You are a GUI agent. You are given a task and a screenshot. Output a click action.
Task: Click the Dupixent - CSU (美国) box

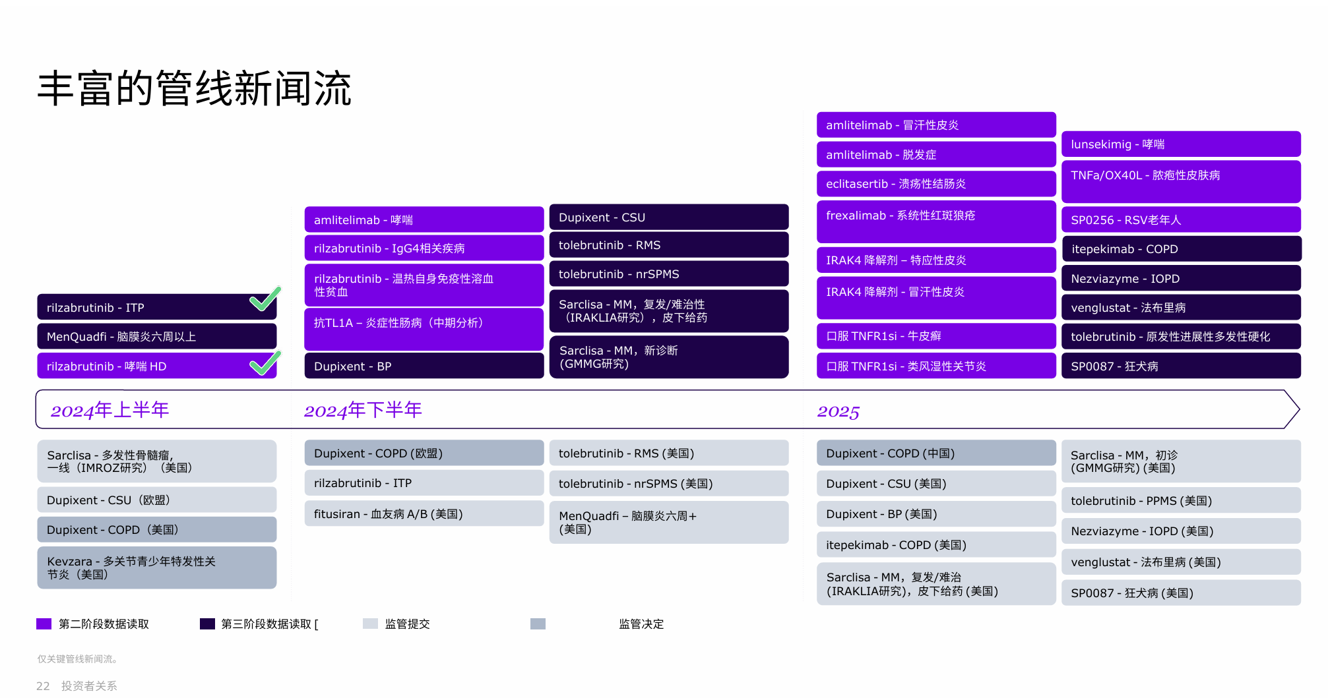pyautogui.click(x=936, y=483)
